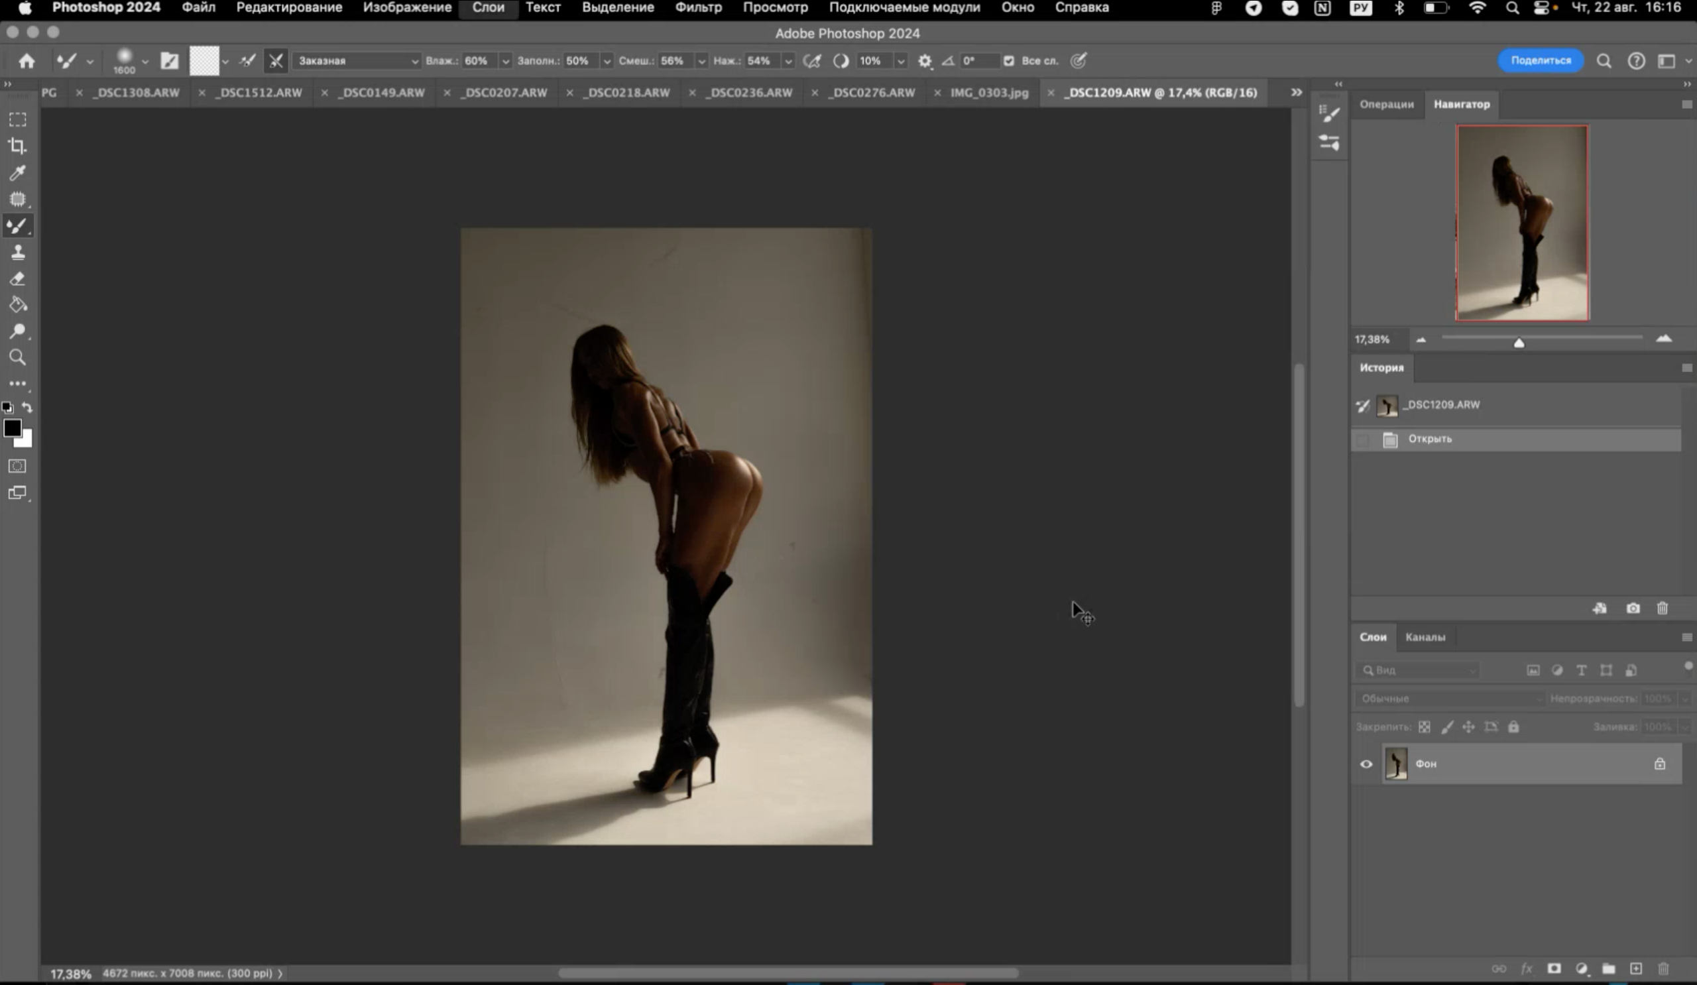The image size is (1697, 985).
Task: Select the Mixer Brush tool in toolbox
Action: 17,225
